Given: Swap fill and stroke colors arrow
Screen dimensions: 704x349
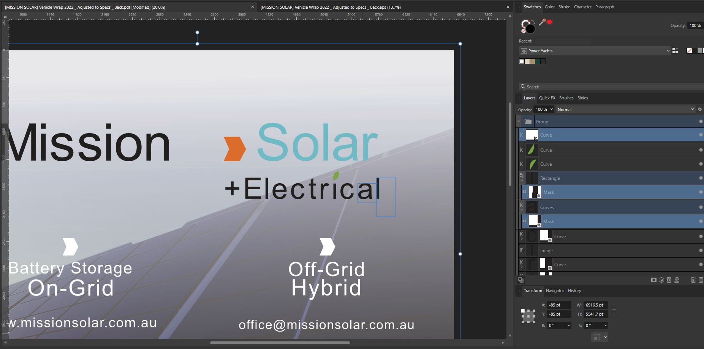Looking at the screenshot, I should coord(533,21).
